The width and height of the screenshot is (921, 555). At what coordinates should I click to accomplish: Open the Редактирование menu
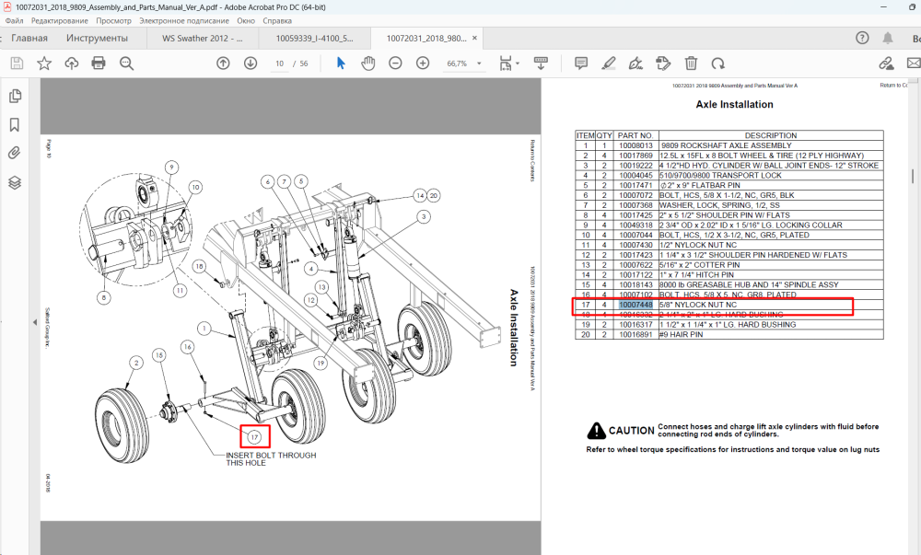pos(59,20)
